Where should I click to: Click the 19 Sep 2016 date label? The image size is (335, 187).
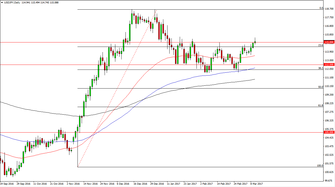8,184
